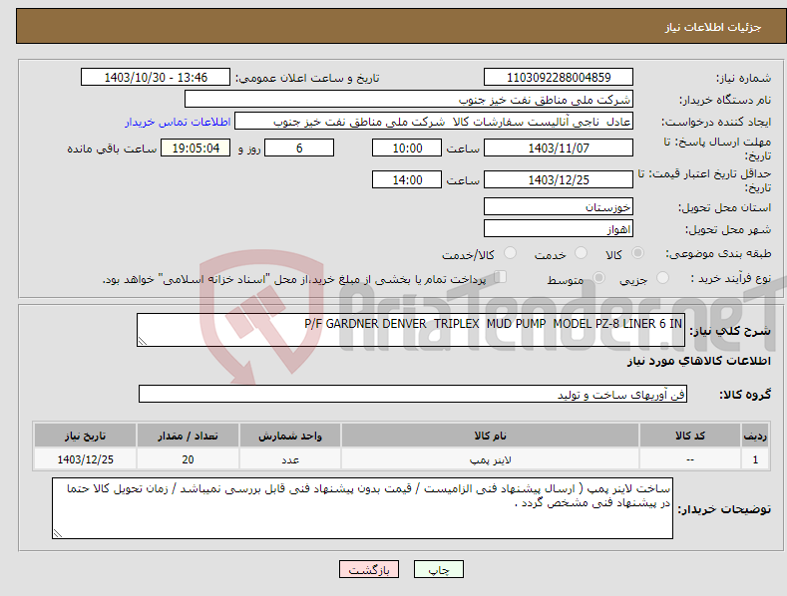Select the کالا/خدمت radio button

[x=510, y=253]
